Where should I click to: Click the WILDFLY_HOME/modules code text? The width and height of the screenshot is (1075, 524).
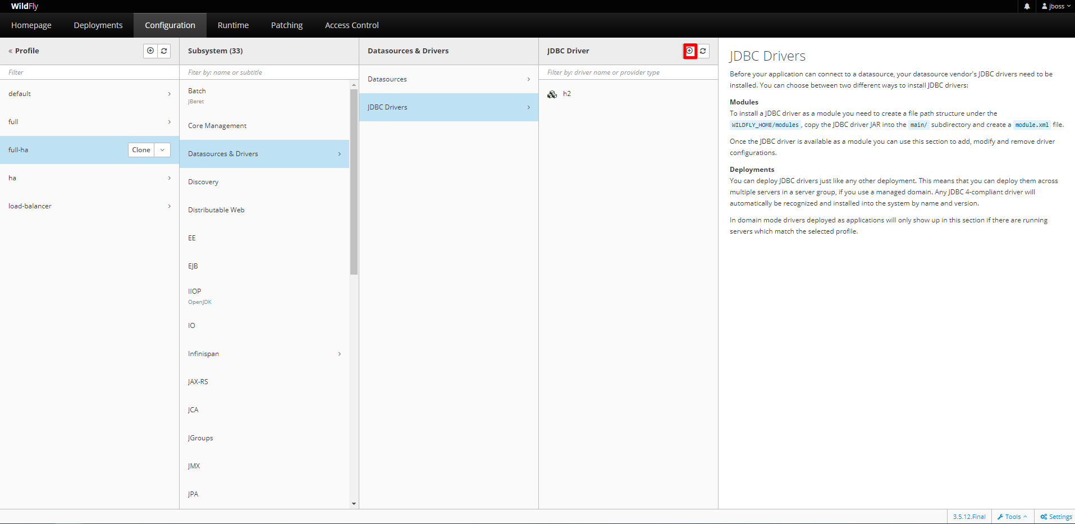[x=765, y=125]
